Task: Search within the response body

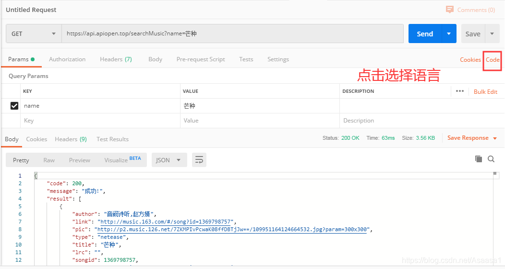Action: 491,159
